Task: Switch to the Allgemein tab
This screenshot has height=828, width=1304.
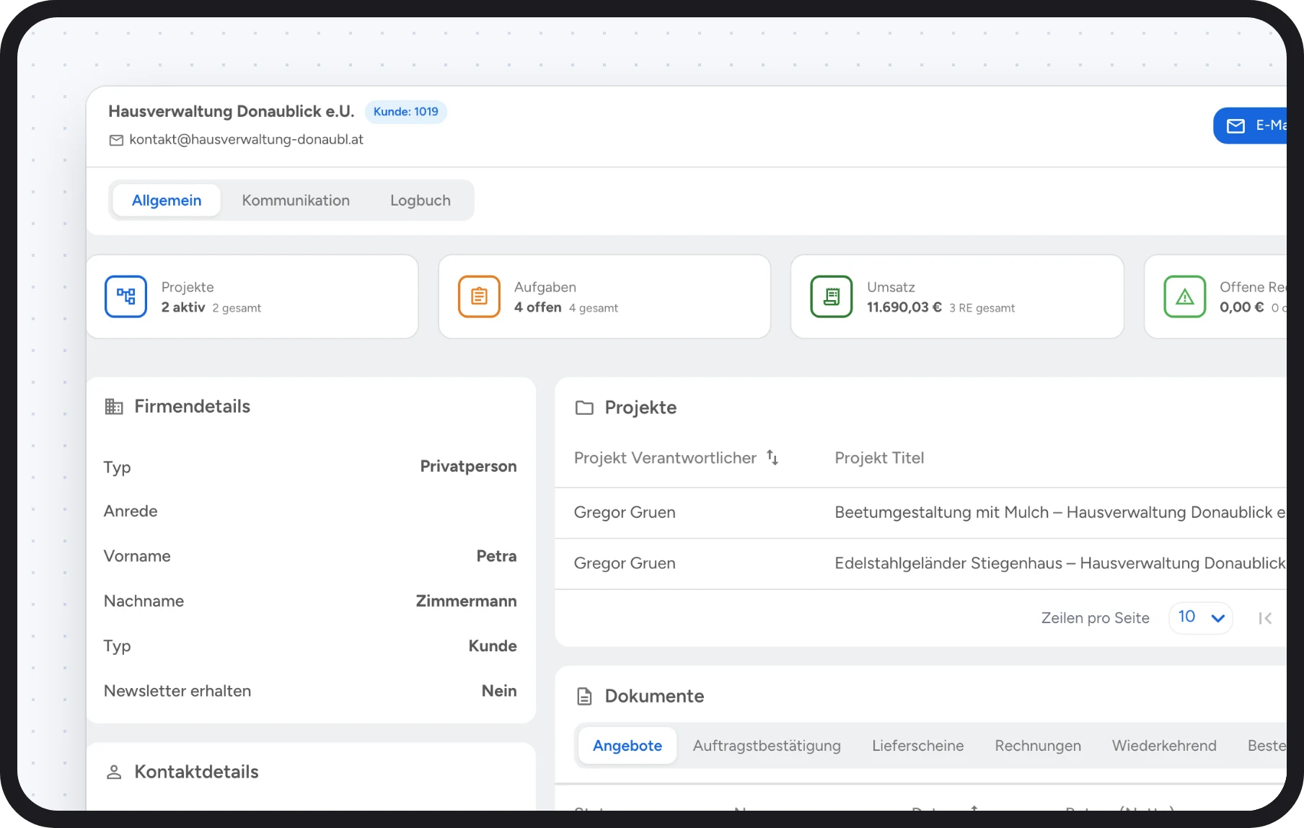Action: (x=167, y=201)
